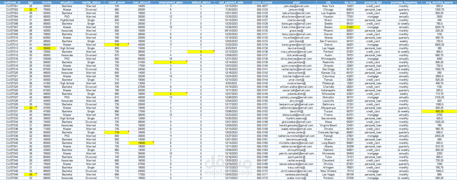Click the credit_score column header
Screen dimensions: 457x180
pos(116,2)
